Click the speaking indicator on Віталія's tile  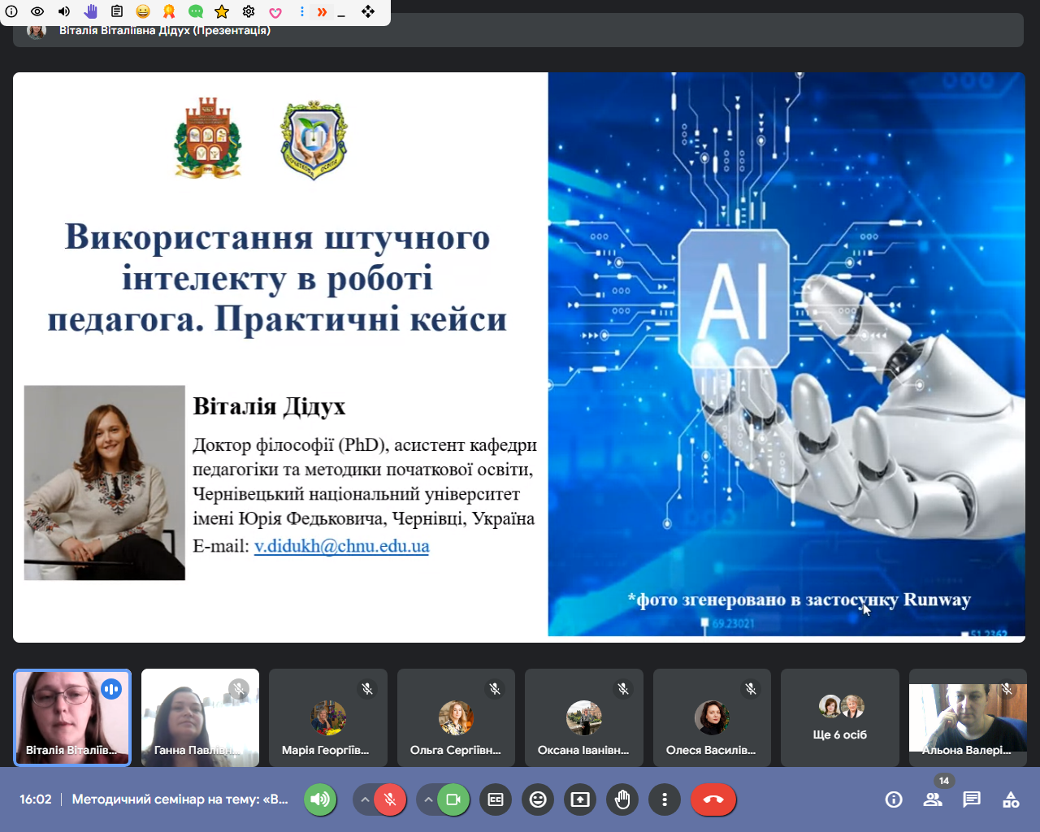(x=111, y=689)
